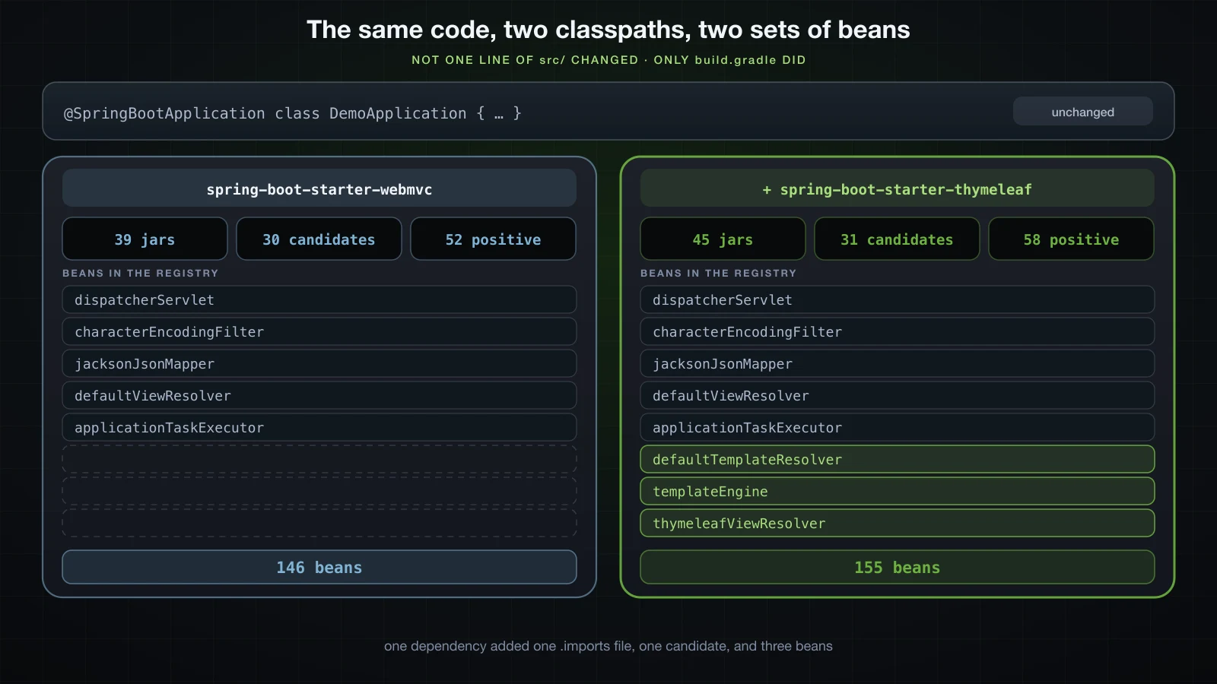Select dispatcherServlet in the thymeleaf panel
The width and height of the screenshot is (1217, 684).
click(898, 299)
